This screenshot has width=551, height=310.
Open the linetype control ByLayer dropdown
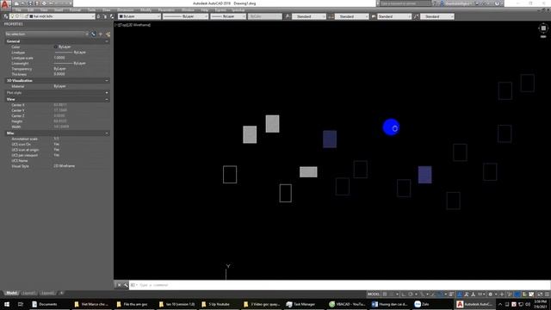(x=186, y=16)
